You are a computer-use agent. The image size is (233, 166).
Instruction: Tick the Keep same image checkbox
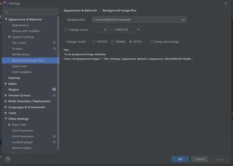click(152, 41)
